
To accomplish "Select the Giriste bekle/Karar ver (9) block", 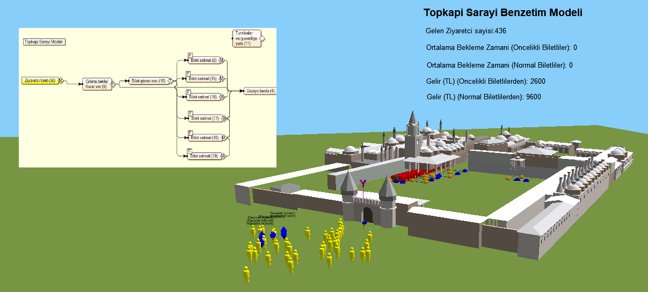I will (x=97, y=84).
